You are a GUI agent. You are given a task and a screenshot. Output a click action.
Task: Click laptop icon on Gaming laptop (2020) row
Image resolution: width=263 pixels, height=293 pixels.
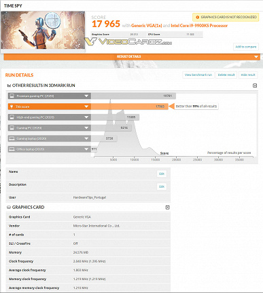click(x=12, y=138)
